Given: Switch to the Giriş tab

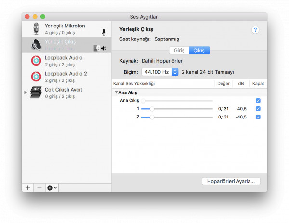Looking at the screenshot, I should coord(179,50).
